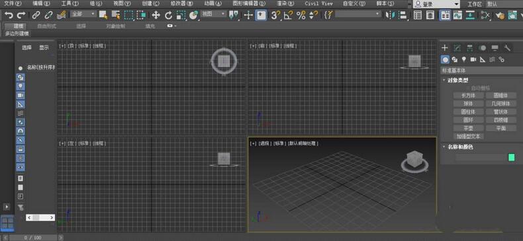The height and width of the screenshot is (241, 523).
Task: Toggle Scene Explorer display-cameras filter
Action: click(21, 95)
